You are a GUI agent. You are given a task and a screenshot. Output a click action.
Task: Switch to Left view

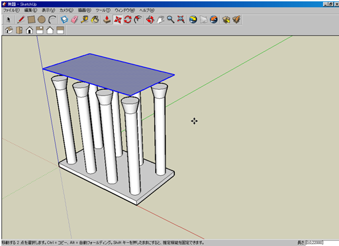click(60, 30)
